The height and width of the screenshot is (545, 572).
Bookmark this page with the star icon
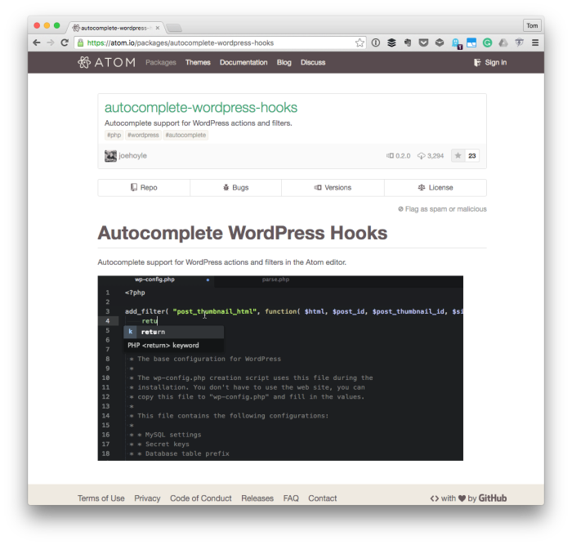360,42
